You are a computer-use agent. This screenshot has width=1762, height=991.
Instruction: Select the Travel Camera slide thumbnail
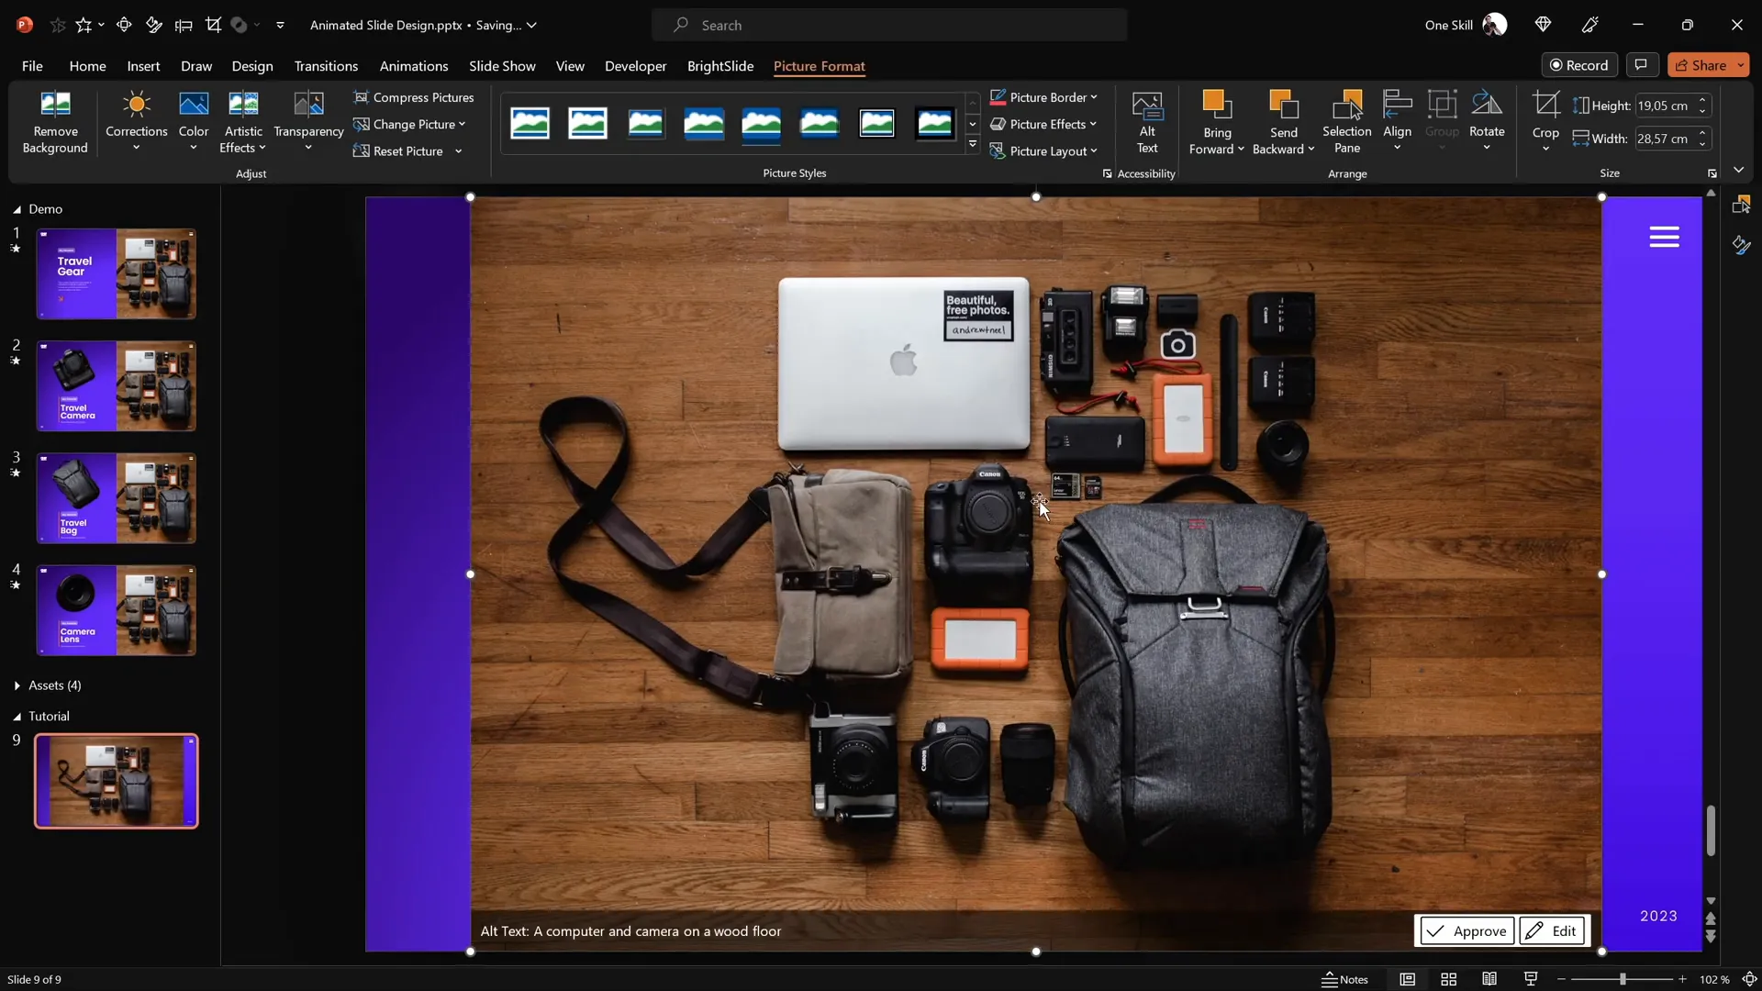click(116, 386)
